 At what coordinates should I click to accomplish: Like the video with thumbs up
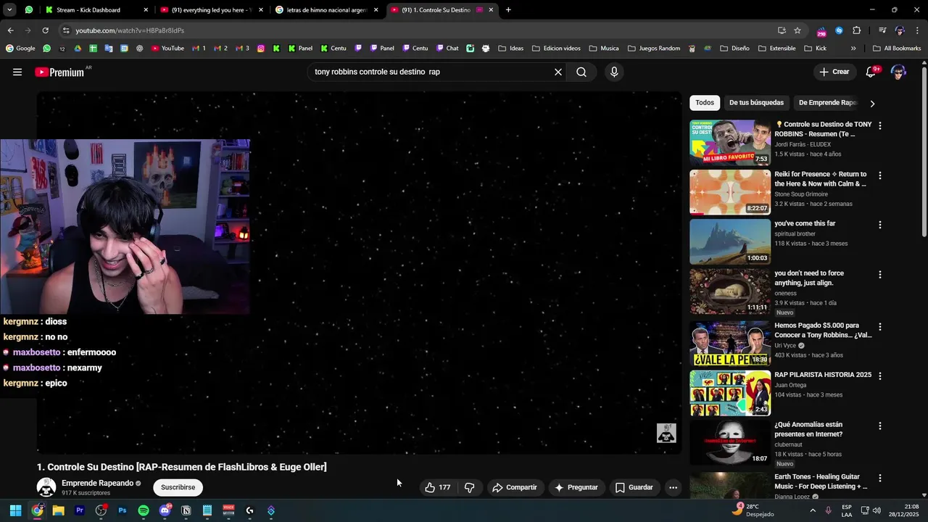437,487
